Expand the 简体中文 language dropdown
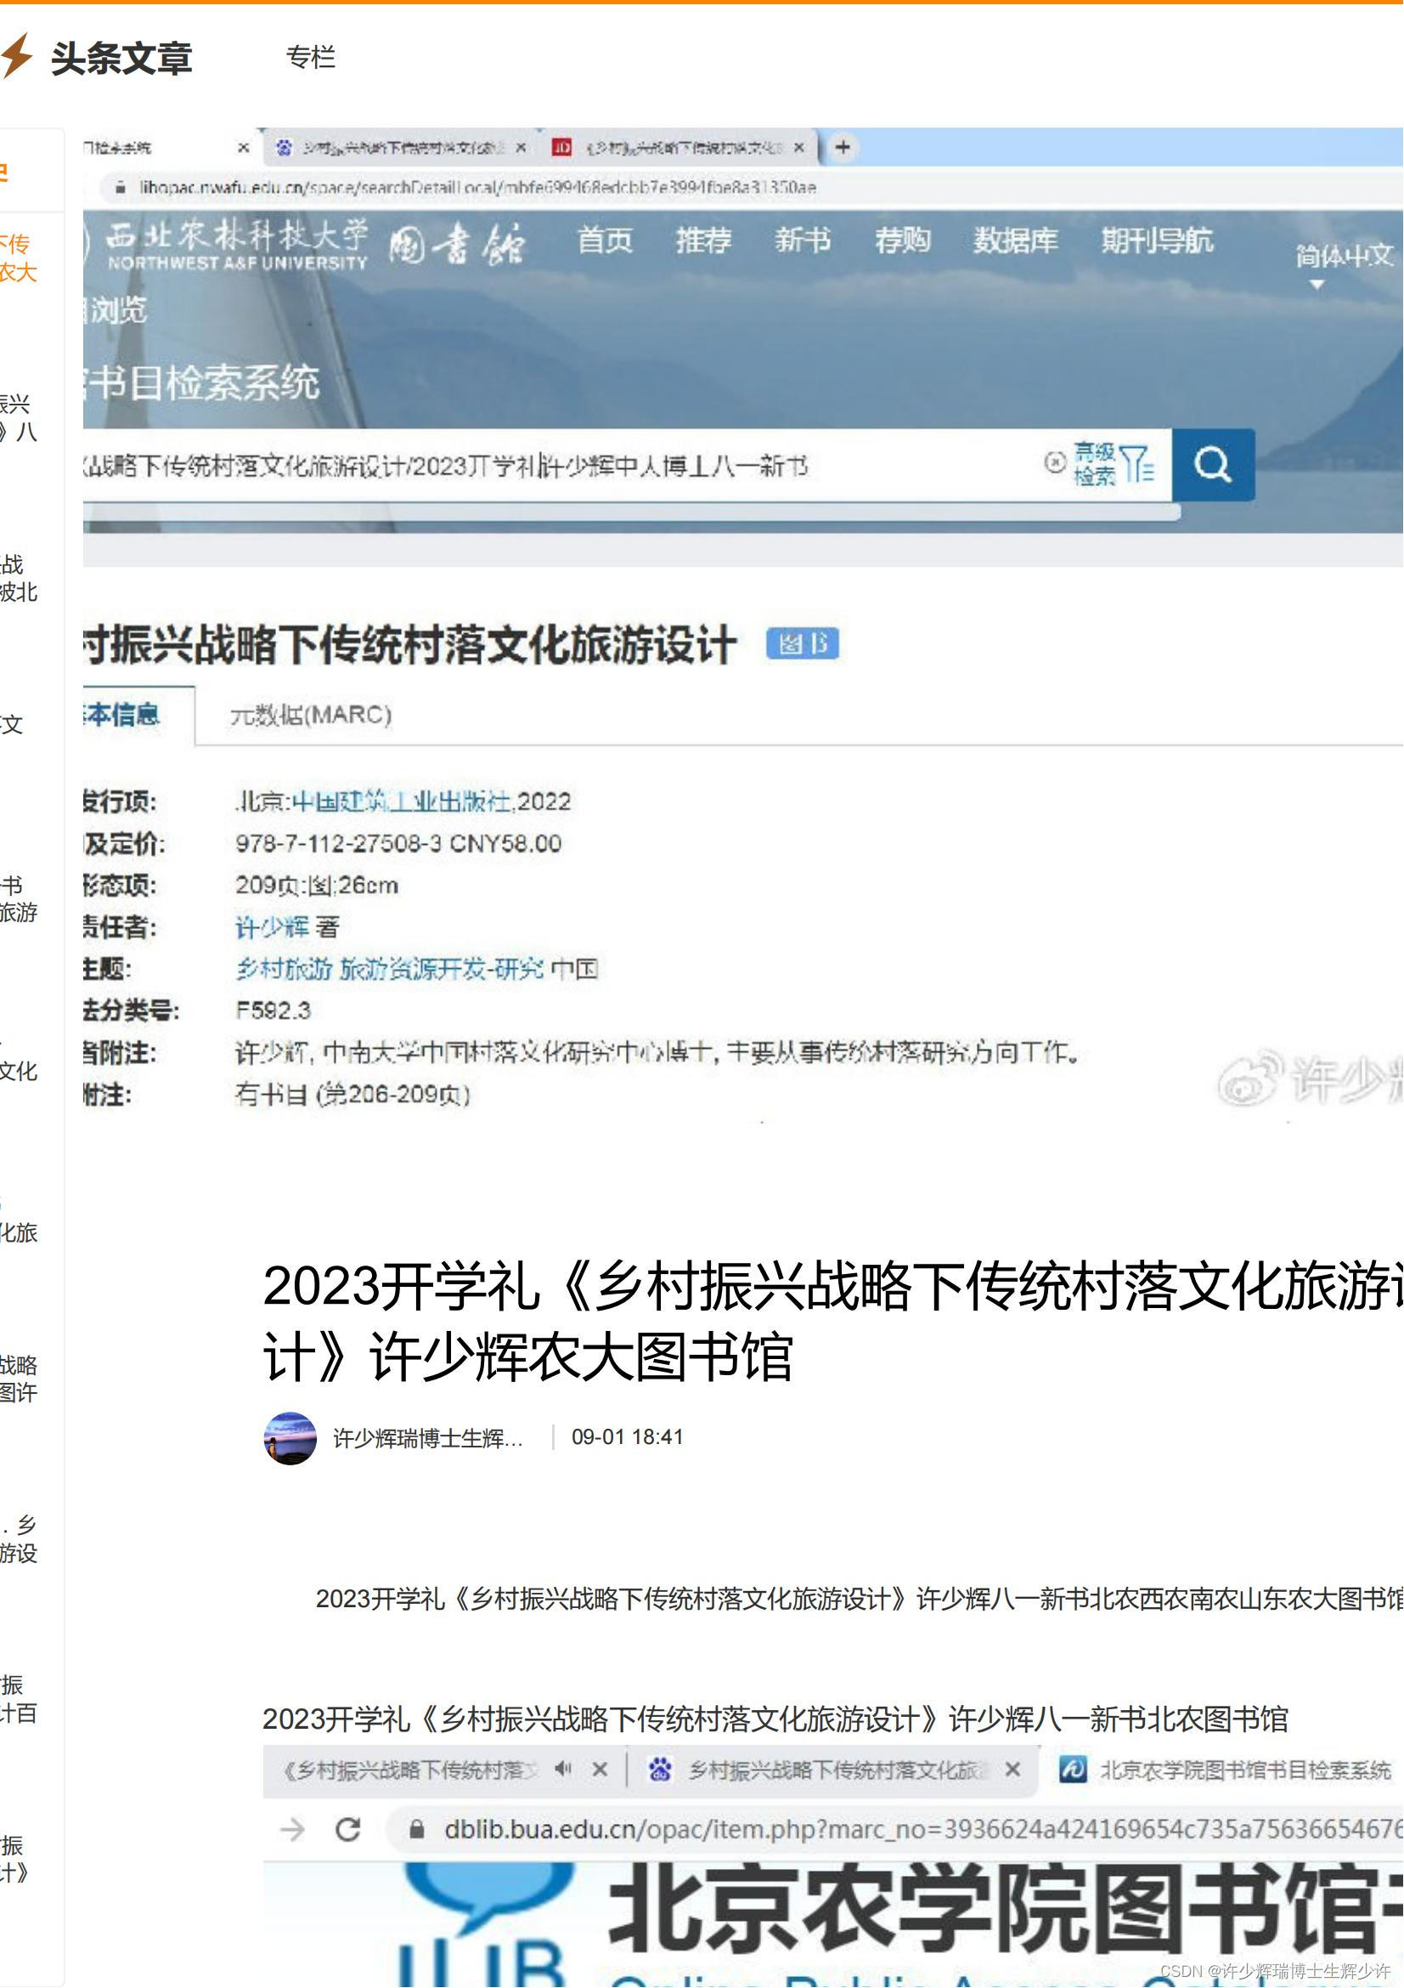The width and height of the screenshot is (1404, 1988). (1344, 263)
